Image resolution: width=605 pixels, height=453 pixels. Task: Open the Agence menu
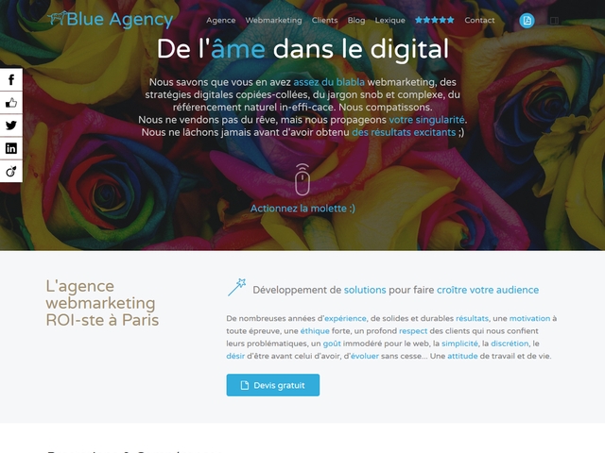point(220,21)
